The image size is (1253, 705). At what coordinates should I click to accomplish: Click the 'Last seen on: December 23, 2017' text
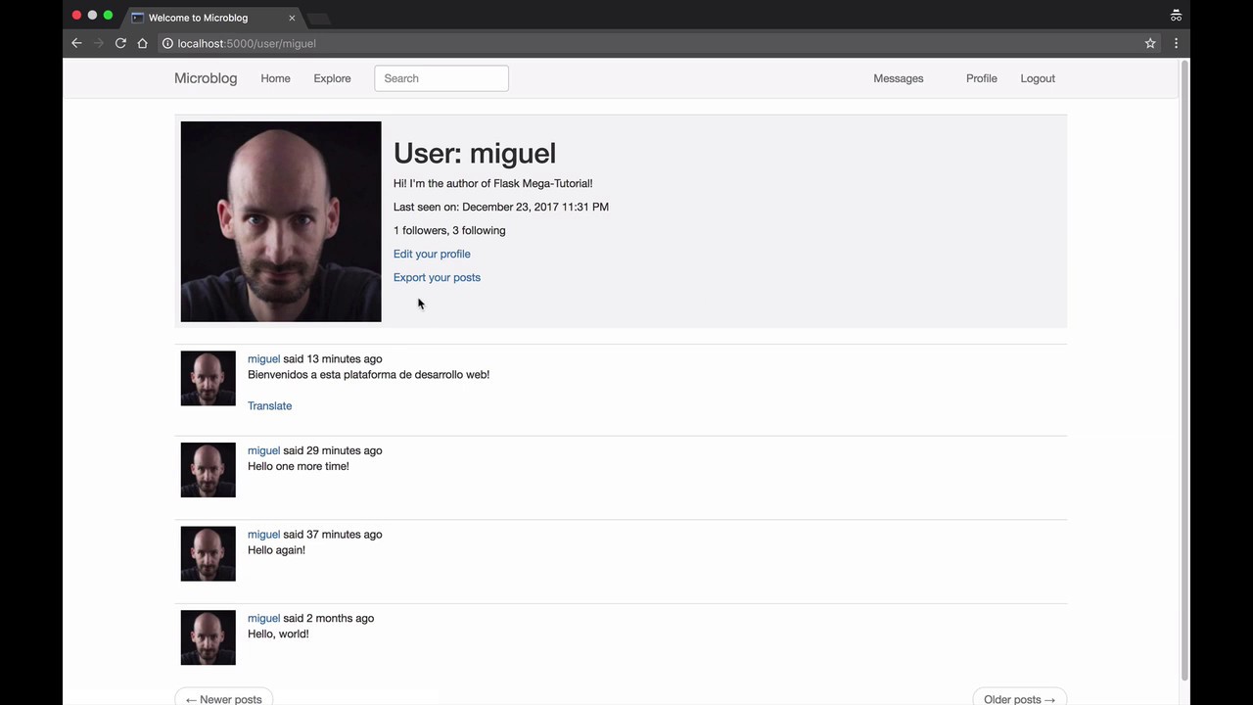click(501, 207)
